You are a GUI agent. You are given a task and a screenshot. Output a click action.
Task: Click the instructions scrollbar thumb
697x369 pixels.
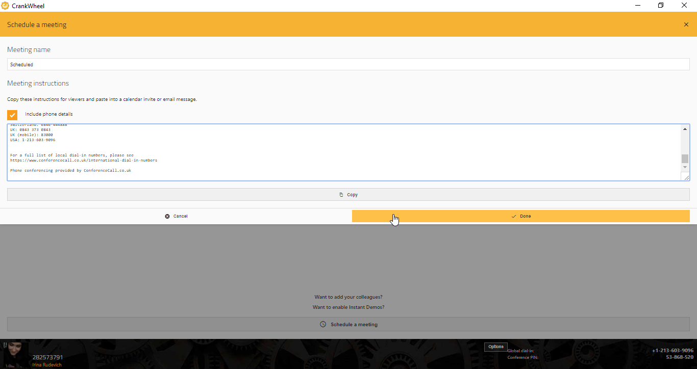685,159
